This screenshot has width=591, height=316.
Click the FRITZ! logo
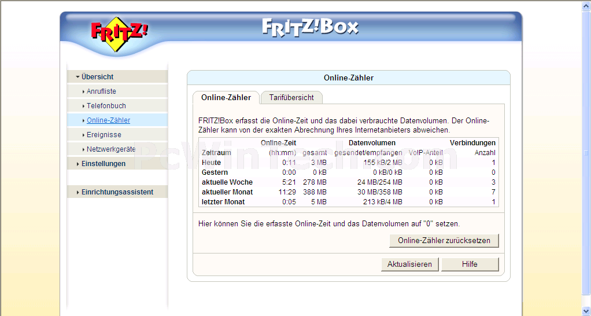click(x=119, y=34)
